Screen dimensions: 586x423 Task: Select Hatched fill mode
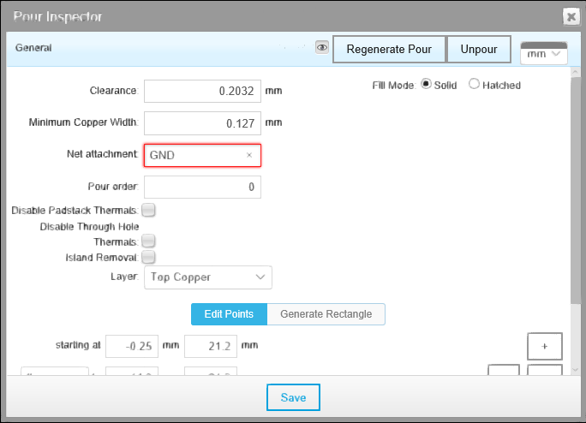coord(474,85)
